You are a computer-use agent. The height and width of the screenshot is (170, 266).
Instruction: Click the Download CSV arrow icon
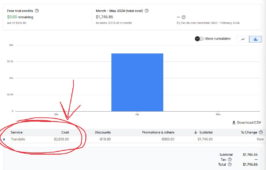click(234, 123)
